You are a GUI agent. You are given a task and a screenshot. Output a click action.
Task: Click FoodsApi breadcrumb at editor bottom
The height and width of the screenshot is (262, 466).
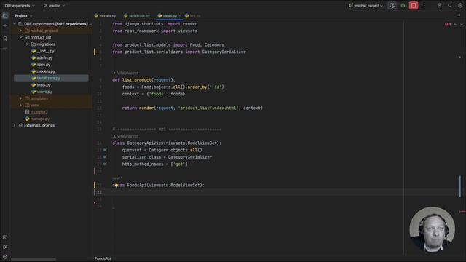[x=103, y=258]
